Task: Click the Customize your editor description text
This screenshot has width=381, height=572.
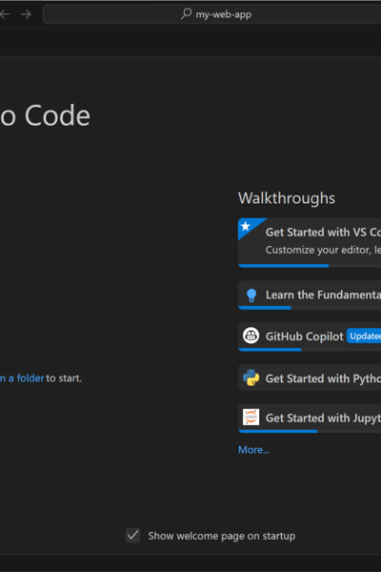Action: tap(323, 250)
